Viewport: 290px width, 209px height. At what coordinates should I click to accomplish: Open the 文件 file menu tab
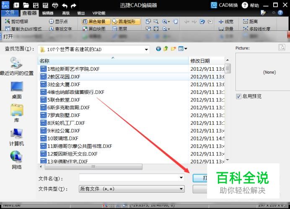pyautogui.click(x=10, y=13)
